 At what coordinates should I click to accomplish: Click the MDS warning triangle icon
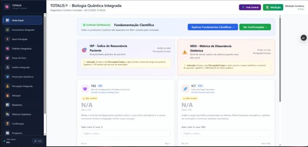pyautogui.click(x=184, y=52)
